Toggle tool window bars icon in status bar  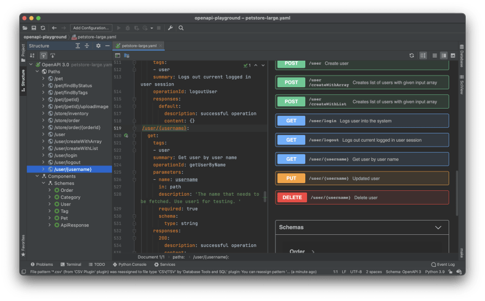point(24,272)
